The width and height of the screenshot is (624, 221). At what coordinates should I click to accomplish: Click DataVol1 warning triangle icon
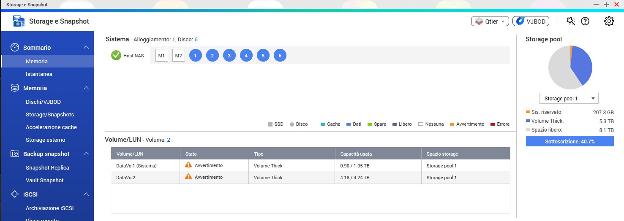[x=188, y=165]
